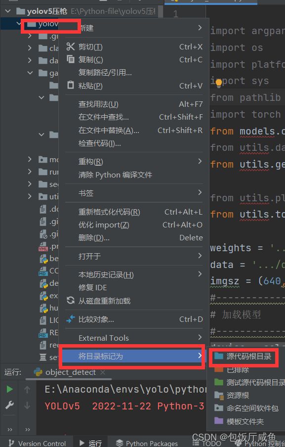This screenshot has width=285, height=447.
Task: Open the 书签 submenu
Action: [134, 193]
